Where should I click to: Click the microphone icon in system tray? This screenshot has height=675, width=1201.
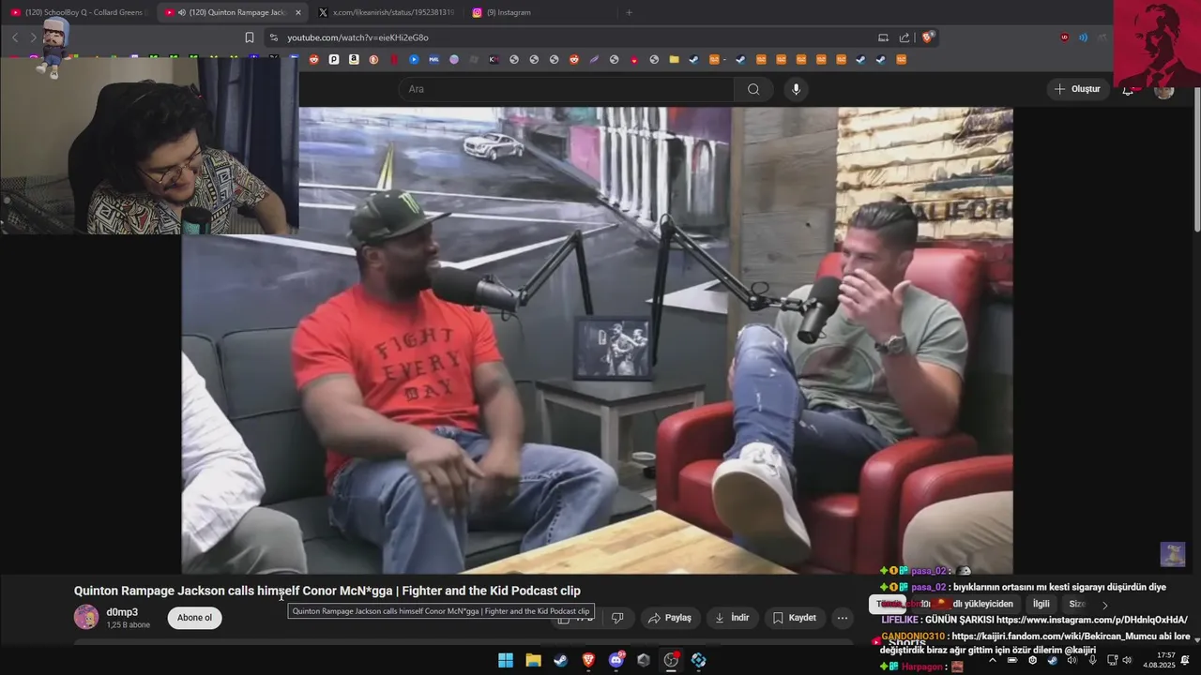coord(1092,660)
